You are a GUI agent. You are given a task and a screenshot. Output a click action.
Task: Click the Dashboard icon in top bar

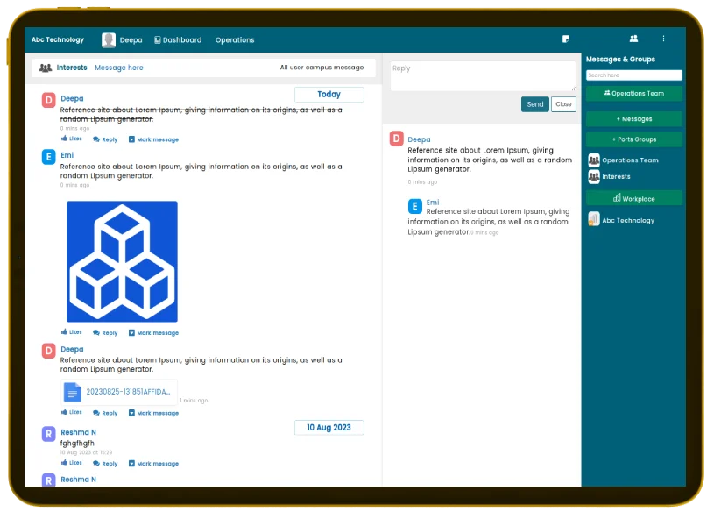(158, 40)
